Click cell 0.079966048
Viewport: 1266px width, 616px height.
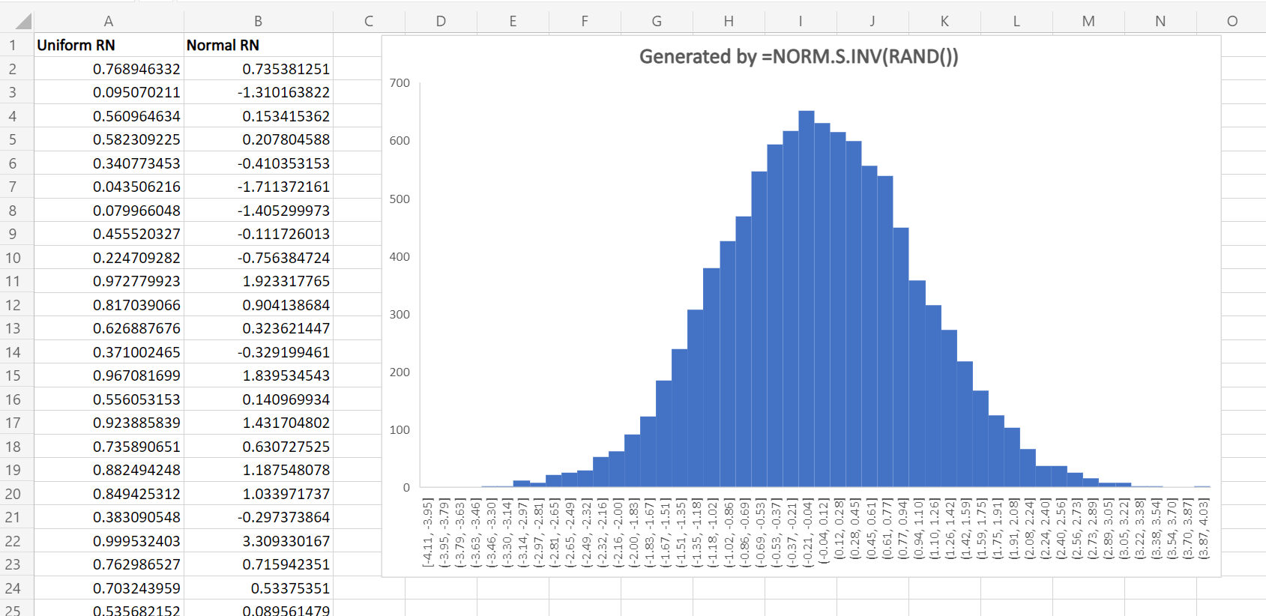pyautogui.click(x=109, y=211)
